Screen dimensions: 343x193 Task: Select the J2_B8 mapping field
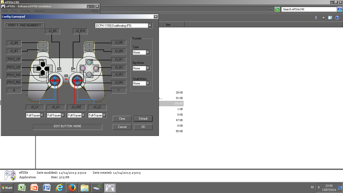(x=119, y=51)
